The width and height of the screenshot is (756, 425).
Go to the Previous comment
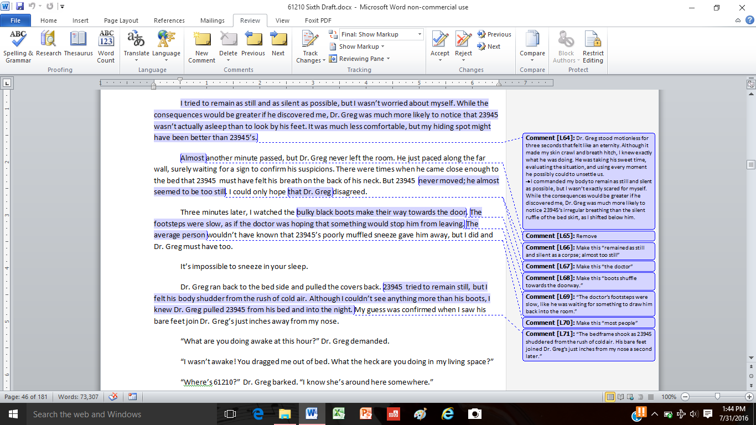point(253,44)
